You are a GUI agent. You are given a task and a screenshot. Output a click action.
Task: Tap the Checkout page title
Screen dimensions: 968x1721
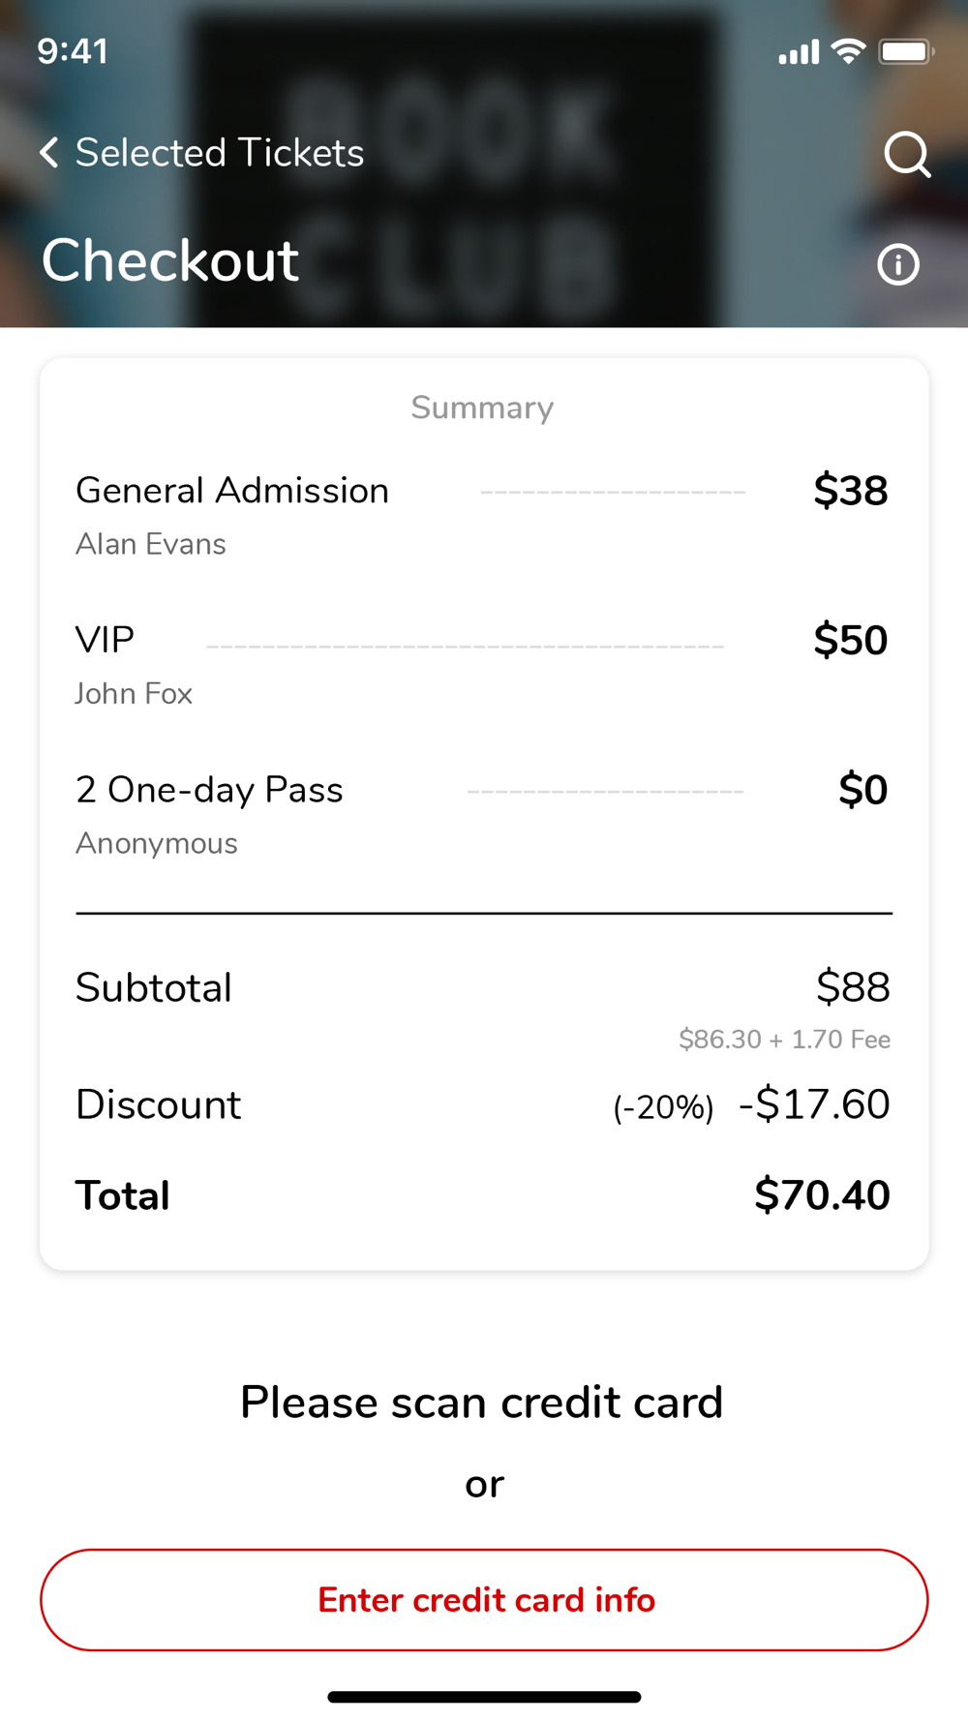(170, 260)
